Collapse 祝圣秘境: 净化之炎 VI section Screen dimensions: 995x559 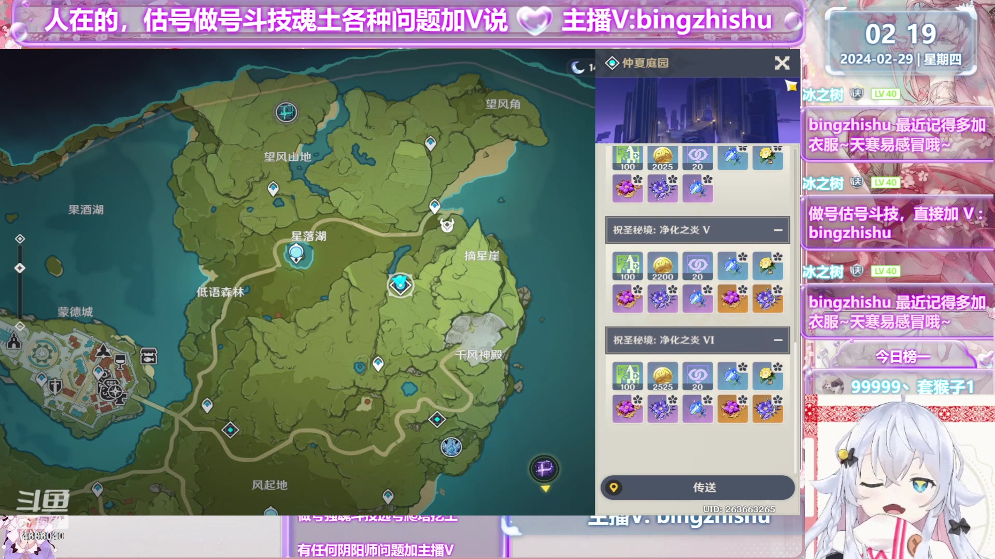(x=778, y=341)
